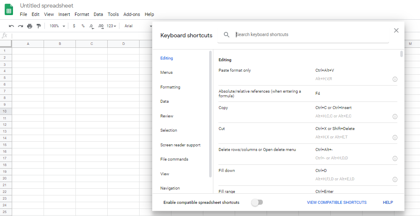Click the decrease decimal places icon
The width and height of the screenshot is (420, 216).
pyautogui.click(x=91, y=26)
